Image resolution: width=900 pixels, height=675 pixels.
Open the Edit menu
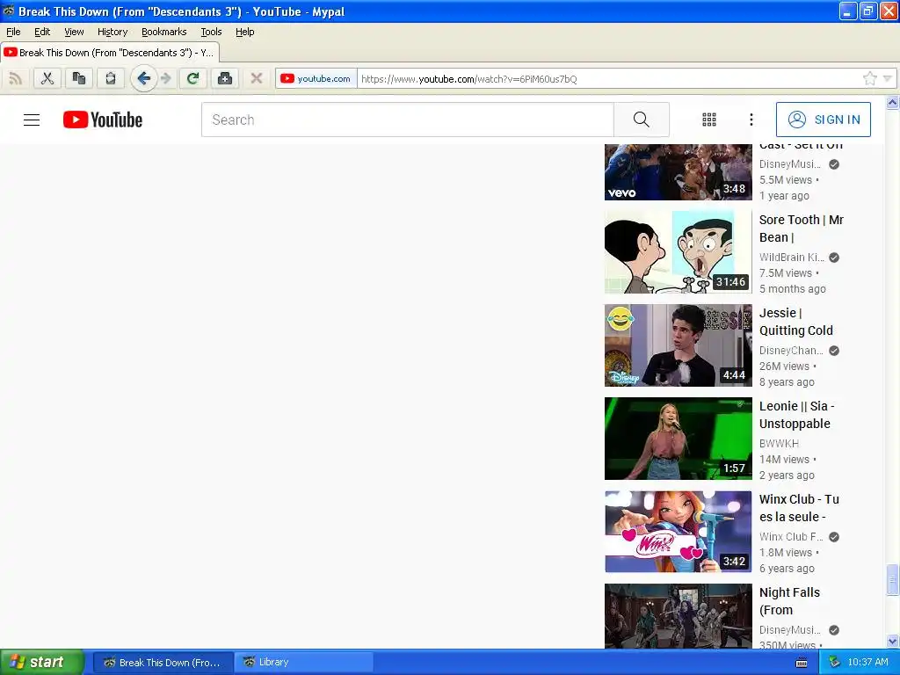coord(42,32)
